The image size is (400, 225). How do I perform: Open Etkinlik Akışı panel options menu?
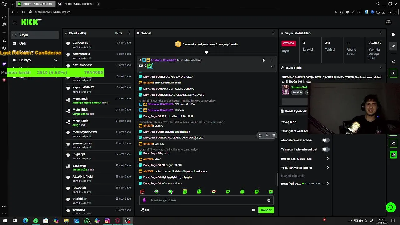pos(129,33)
